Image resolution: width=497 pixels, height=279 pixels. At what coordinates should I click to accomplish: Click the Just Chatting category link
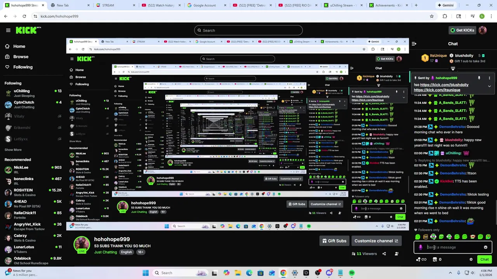[x=105, y=252]
